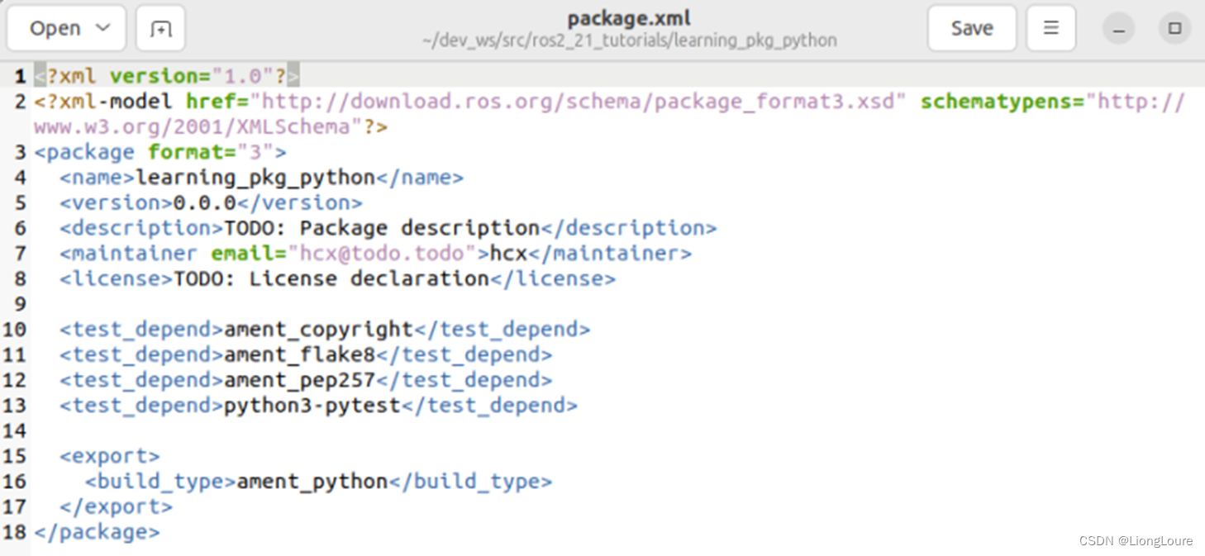Screen dimensions: 1205x556
Task: Open the hamburger menu
Action: 1051,28
